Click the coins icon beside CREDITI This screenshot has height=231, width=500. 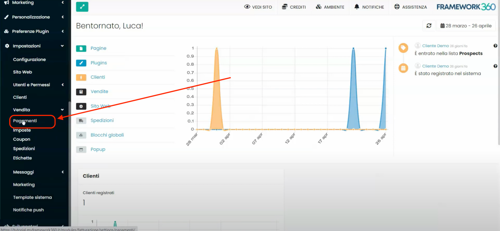coord(285,7)
